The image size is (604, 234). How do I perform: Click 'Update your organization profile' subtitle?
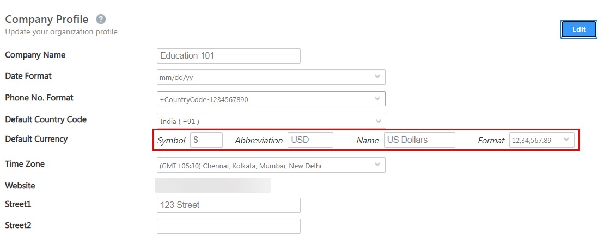tap(61, 31)
